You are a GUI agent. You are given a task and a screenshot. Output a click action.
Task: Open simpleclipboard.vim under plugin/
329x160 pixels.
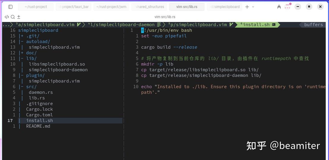pyautogui.click(x=54, y=81)
